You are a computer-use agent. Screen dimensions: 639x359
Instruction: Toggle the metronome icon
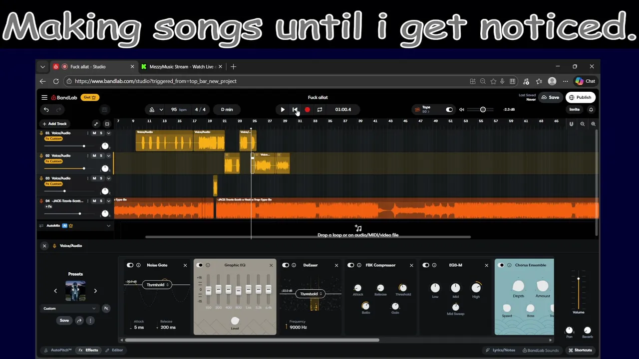click(x=152, y=110)
